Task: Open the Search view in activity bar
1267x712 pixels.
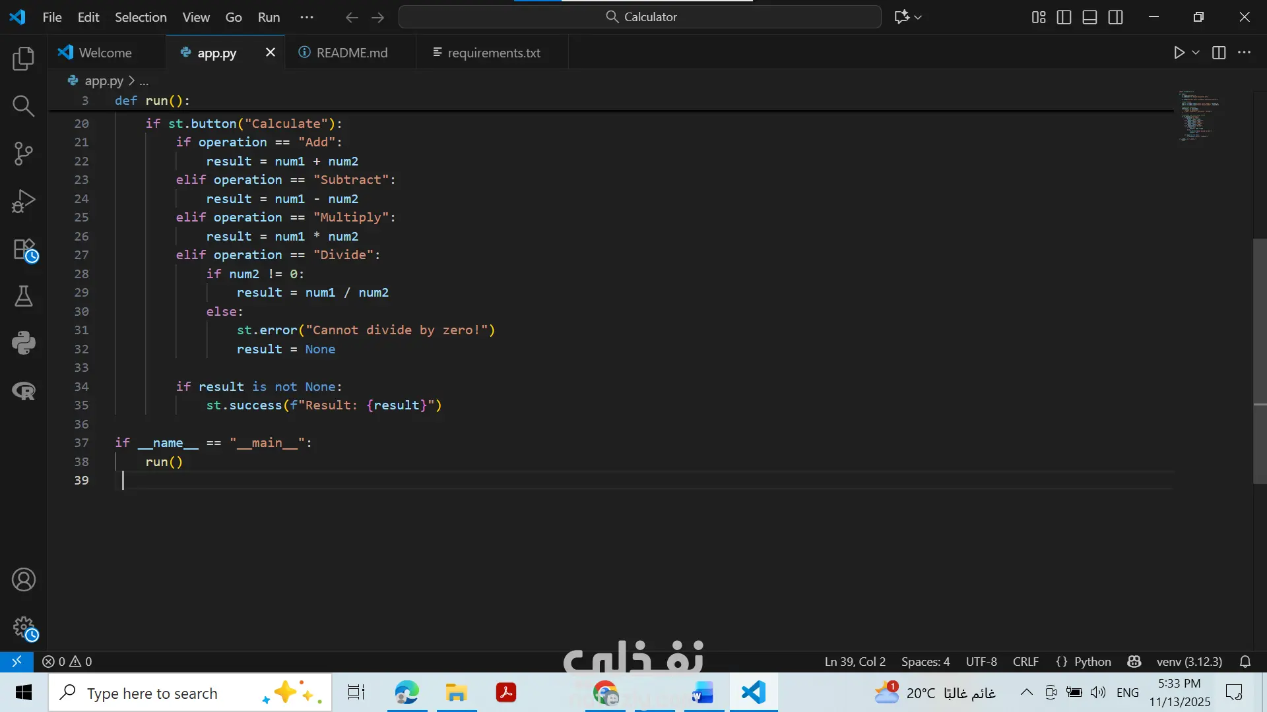Action: (23, 105)
